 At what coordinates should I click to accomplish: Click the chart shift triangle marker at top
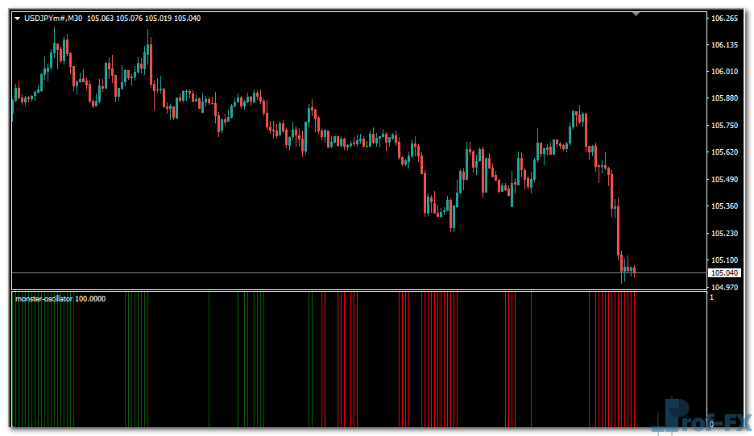(636, 14)
